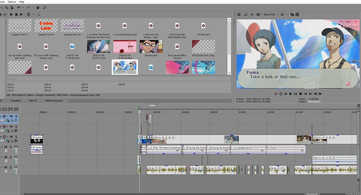The width and height of the screenshot is (361, 195).
Task: Toggle Auto Preview in the Project Media toolbar
Action: 21,14
